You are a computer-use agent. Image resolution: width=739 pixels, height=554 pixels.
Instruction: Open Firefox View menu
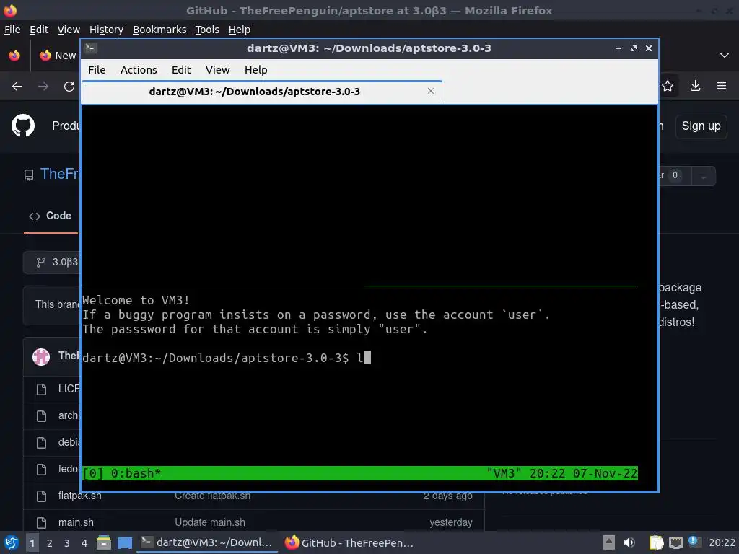click(69, 30)
